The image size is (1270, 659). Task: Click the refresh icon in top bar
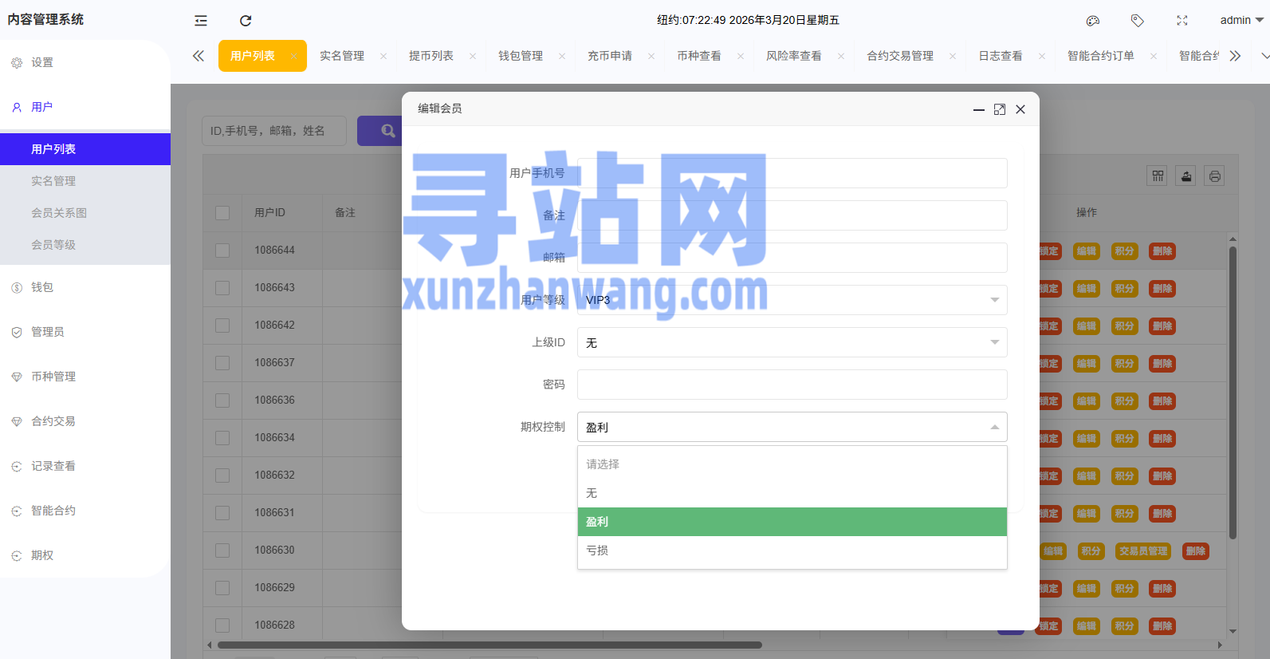(x=246, y=21)
